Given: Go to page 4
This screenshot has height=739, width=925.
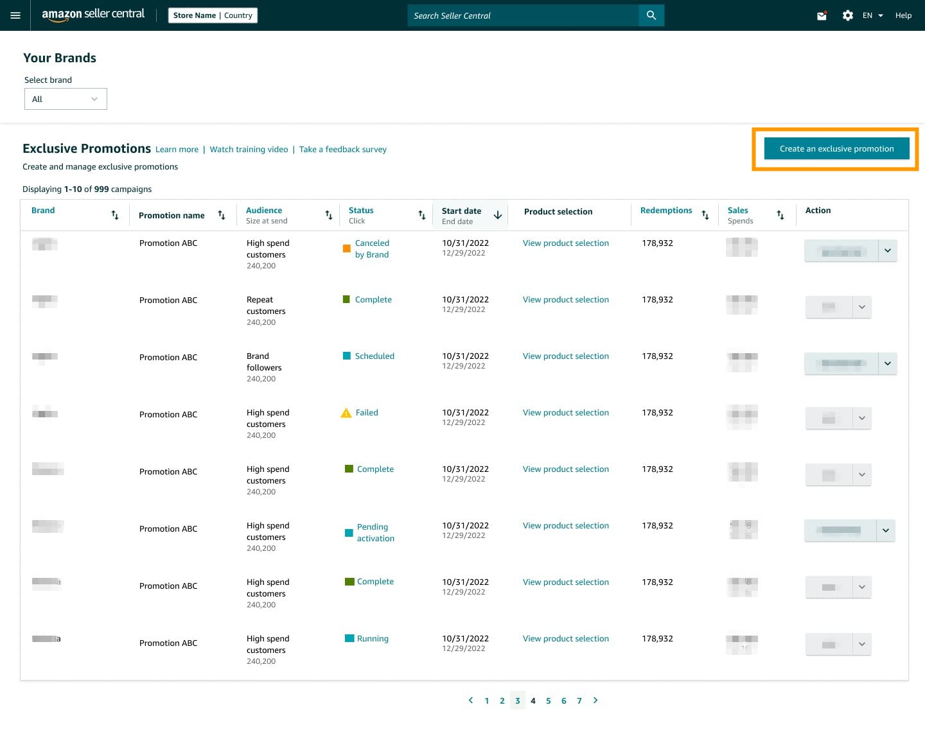Looking at the screenshot, I should (x=533, y=700).
